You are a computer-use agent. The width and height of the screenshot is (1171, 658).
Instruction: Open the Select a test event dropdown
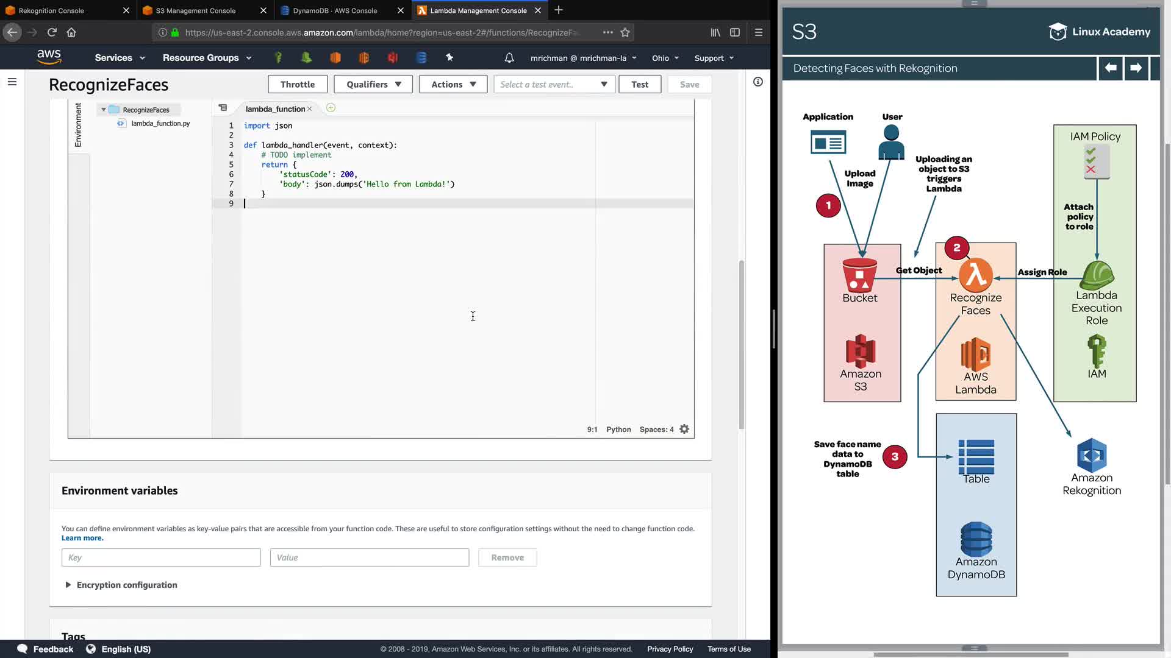point(554,84)
